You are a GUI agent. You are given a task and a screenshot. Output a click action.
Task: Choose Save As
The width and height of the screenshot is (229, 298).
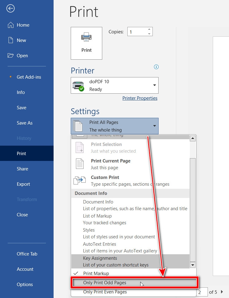[x=27, y=123]
